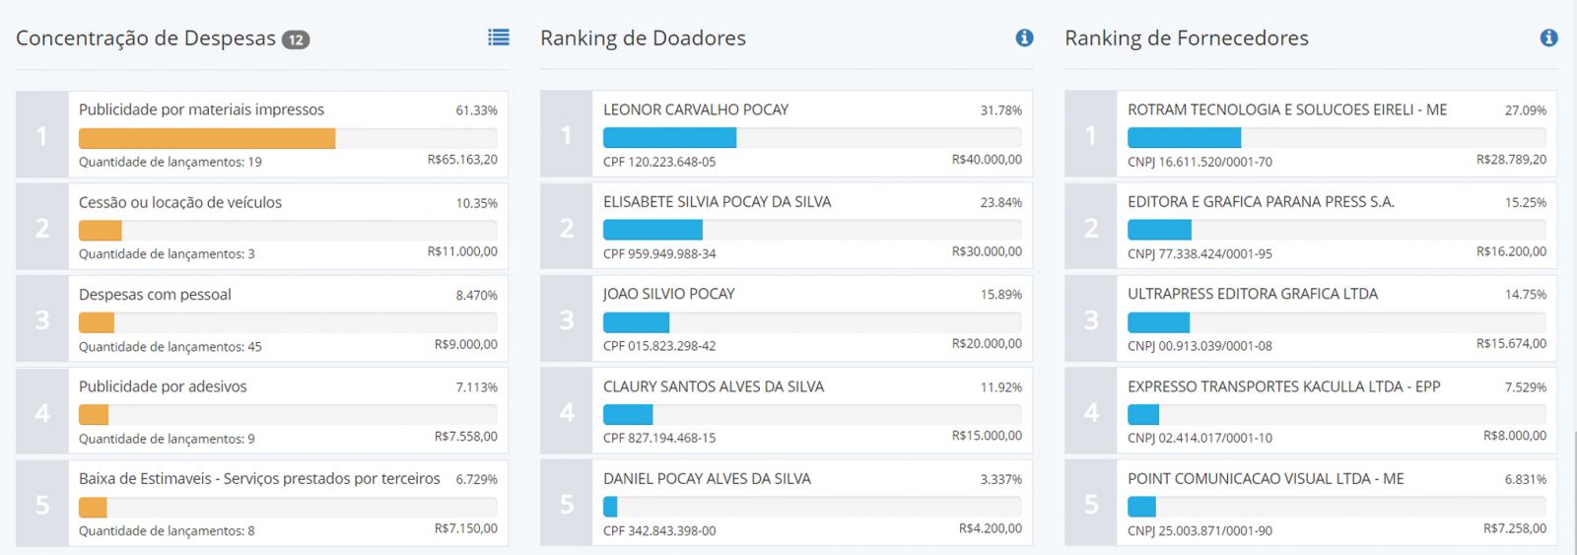Open donor JOAO SILVIO POCAY
This screenshot has height=555, width=1577.
[669, 294]
